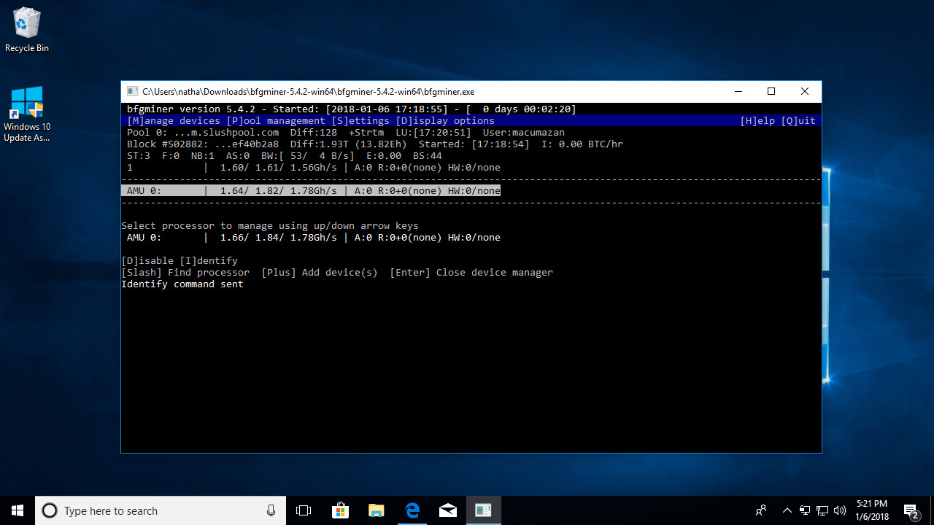Click [D]isplay options in the console menu

point(445,121)
